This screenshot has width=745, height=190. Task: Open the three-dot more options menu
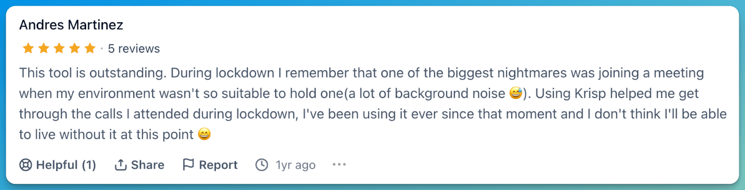pos(339,164)
